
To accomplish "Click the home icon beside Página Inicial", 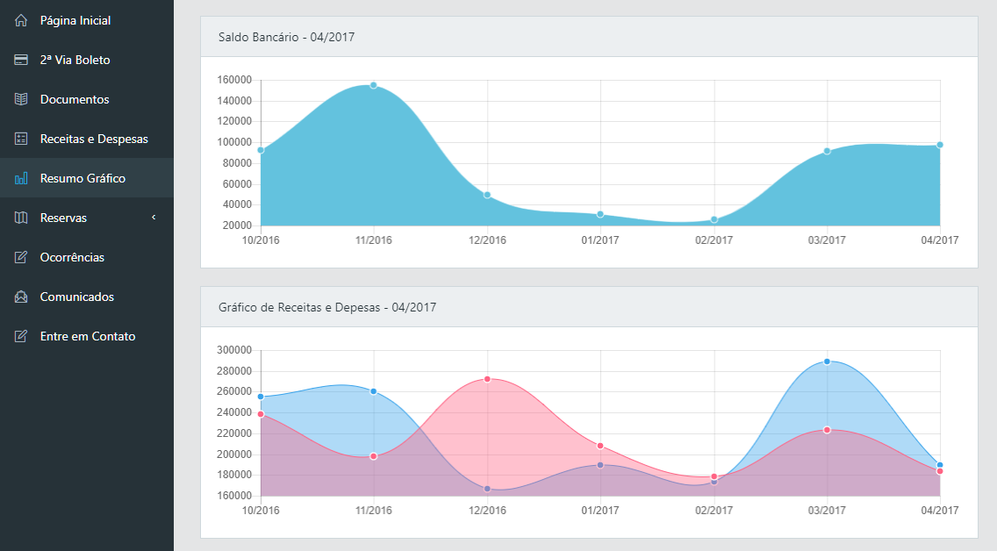I will click(21, 20).
